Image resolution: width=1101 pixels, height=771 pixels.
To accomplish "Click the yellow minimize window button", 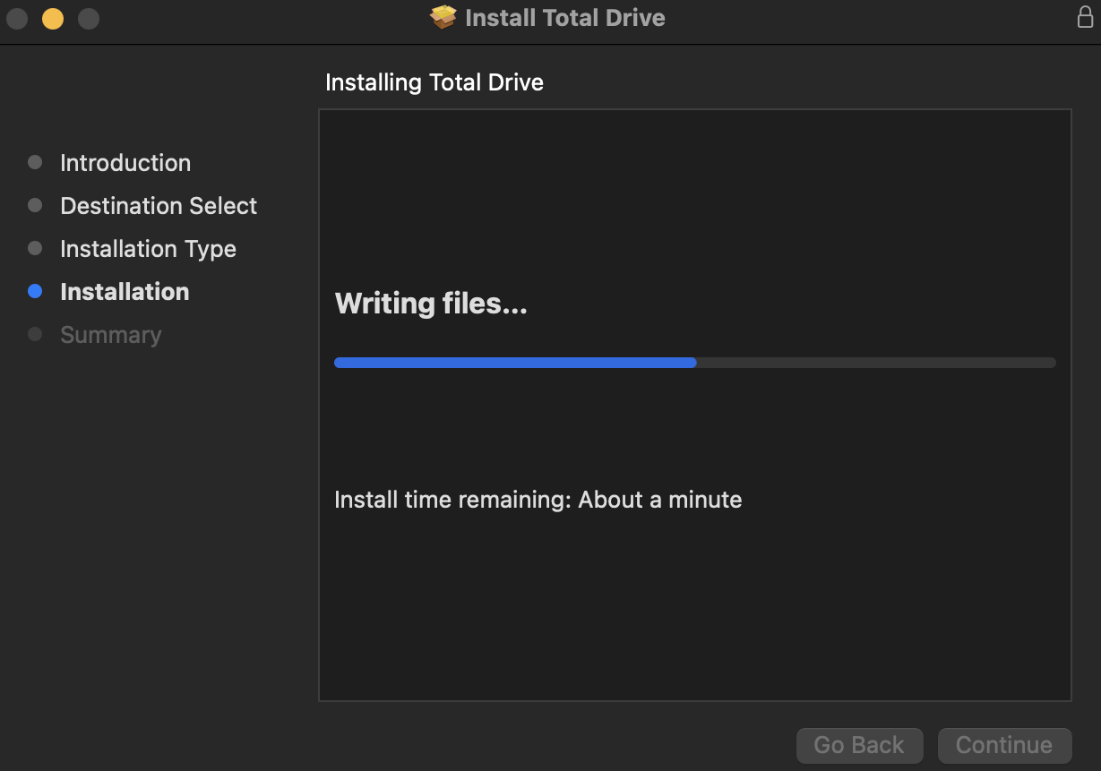I will pyautogui.click(x=53, y=18).
